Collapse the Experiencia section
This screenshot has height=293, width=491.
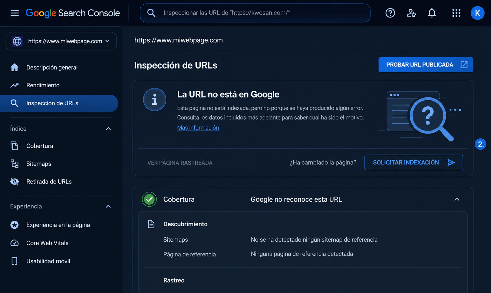coord(108,206)
